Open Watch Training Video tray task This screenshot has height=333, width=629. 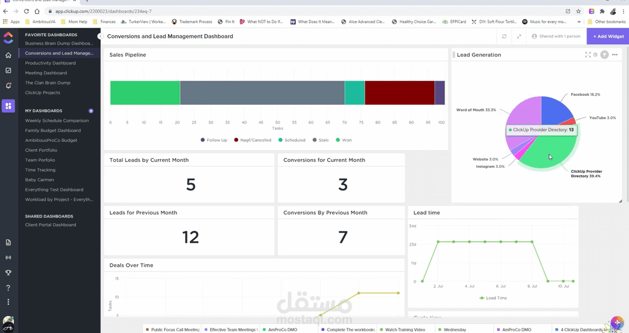tap(405, 329)
